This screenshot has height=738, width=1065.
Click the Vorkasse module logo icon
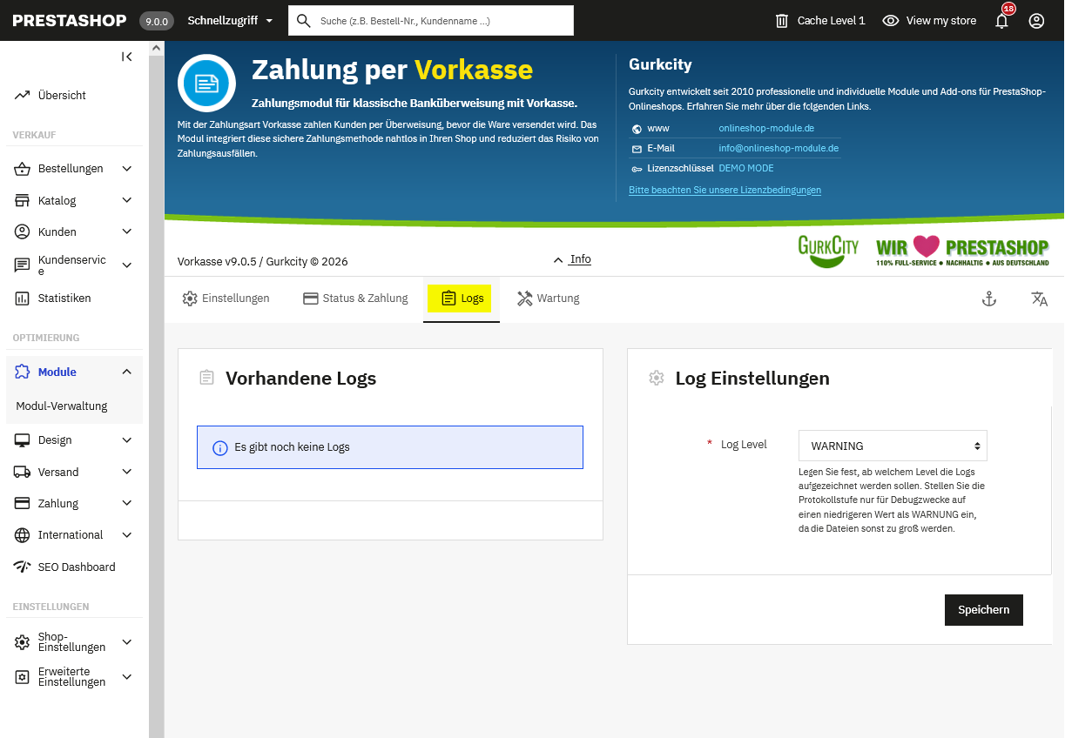pos(206,84)
